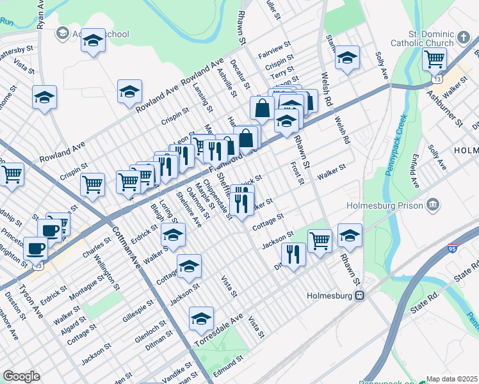Click the St. Dominic Catholic Church label

pos(423,38)
